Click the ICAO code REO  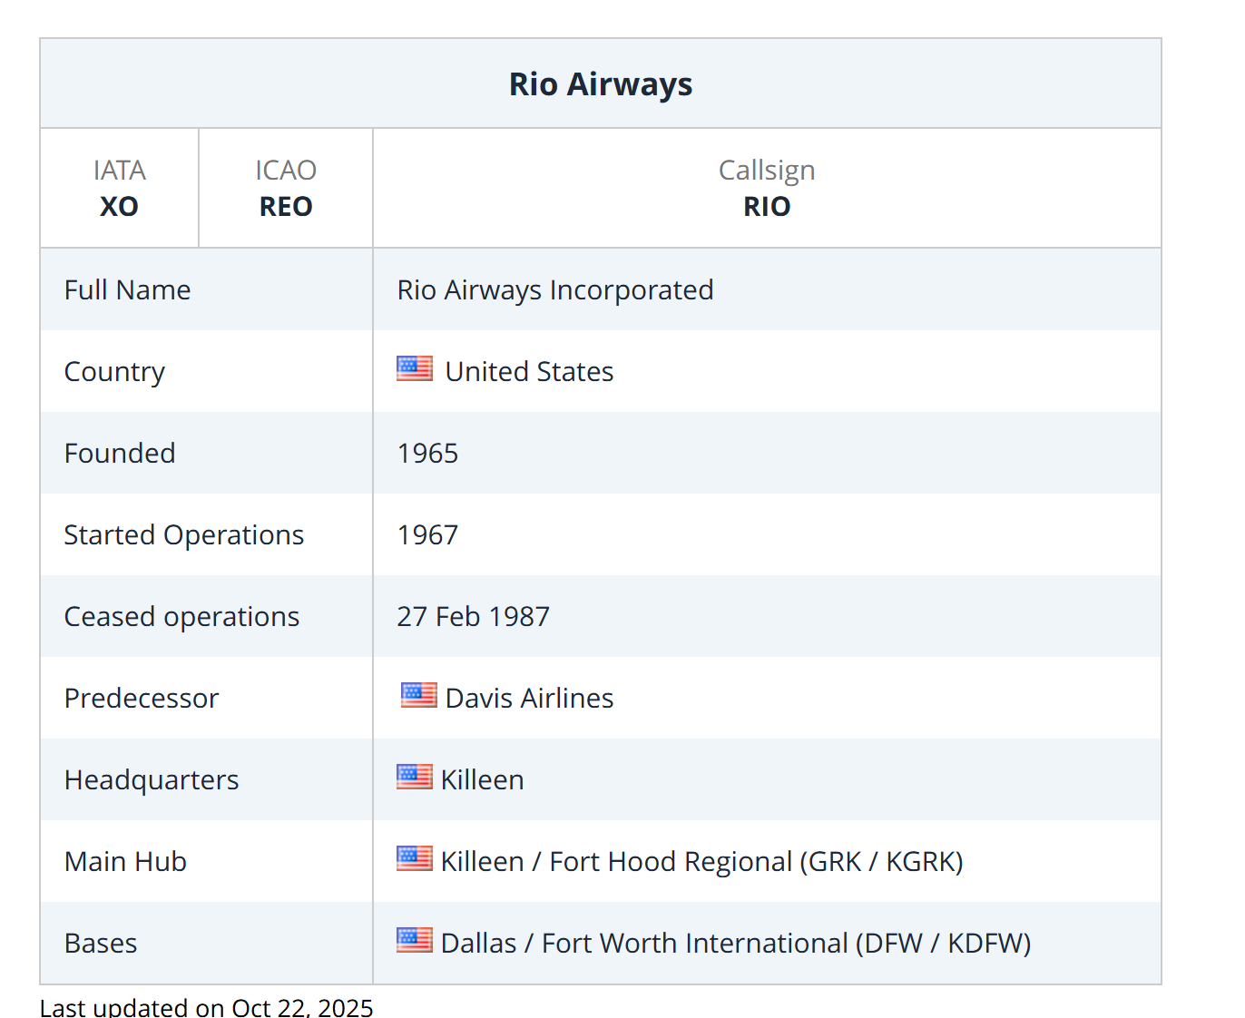[x=286, y=206]
